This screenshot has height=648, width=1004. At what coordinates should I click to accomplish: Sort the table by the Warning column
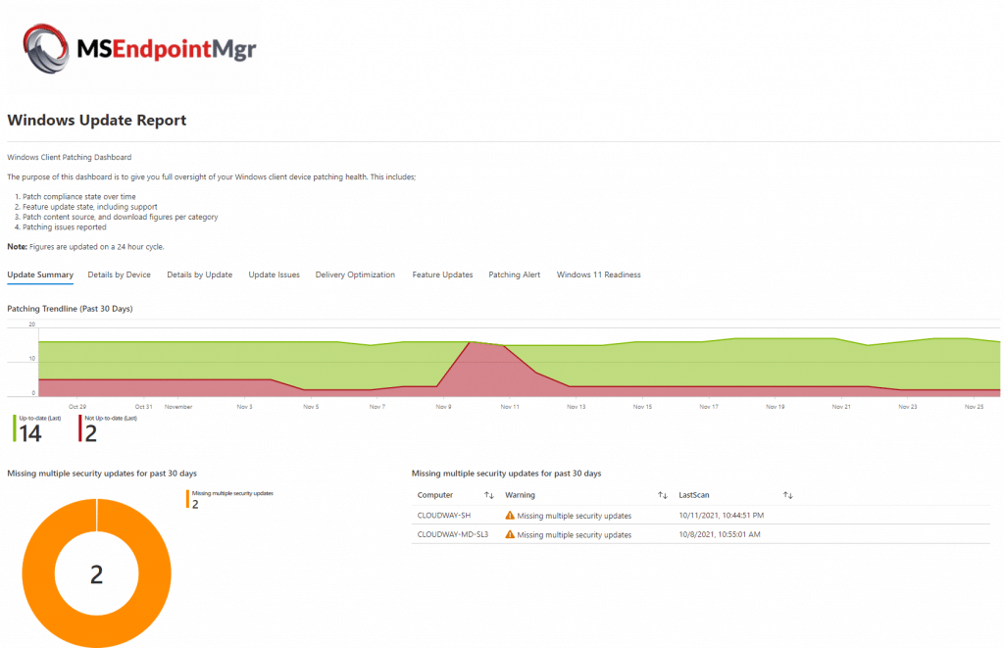click(x=663, y=495)
